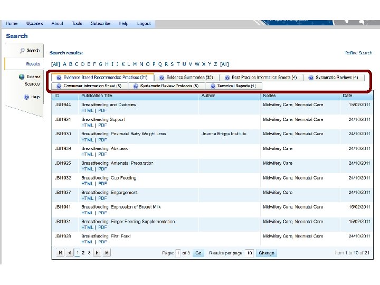Image resolution: width=380 pixels, height=285 pixels.
Task: Open HTML for Breastfeeding: Cup Feeding
Action: [x=87, y=184]
